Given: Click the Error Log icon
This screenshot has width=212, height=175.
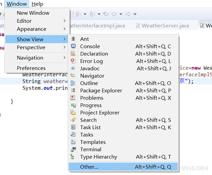Looking at the screenshot, I should [x=73, y=61].
